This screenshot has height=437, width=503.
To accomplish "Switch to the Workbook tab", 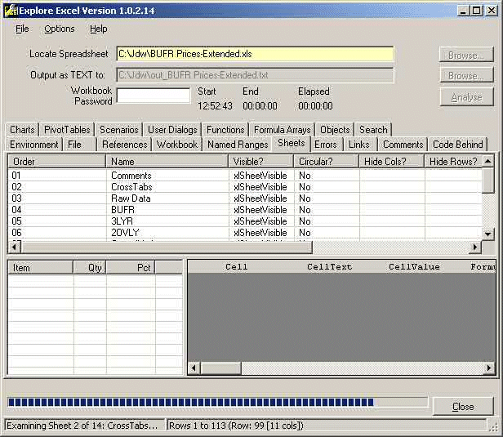I will (x=177, y=145).
